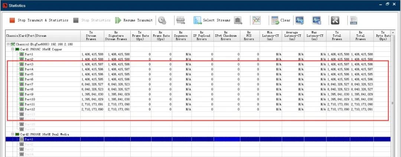The image size is (401, 157).
Task: Click the Average Latency-CT column header
Action: 292,36
